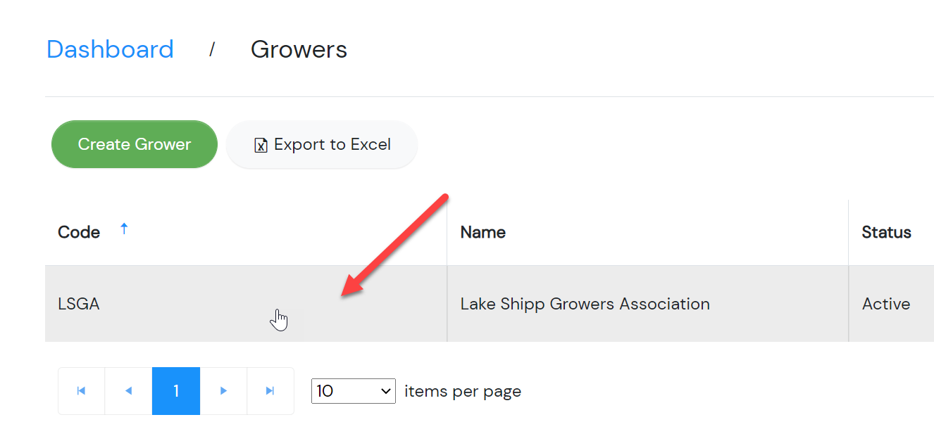This screenshot has height=441, width=934.
Task: Select the LSGA code cell
Action: (x=246, y=304)
